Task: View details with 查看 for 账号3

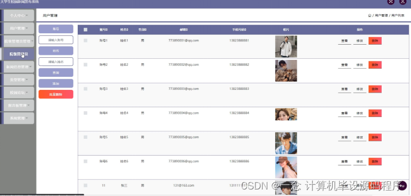Action: 345,89
